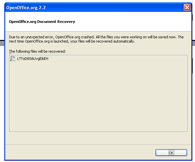This screenshot has height=162, width=195.
Task: Click the 'Due to an unexpected error' message
Action: tap(96, 39)
